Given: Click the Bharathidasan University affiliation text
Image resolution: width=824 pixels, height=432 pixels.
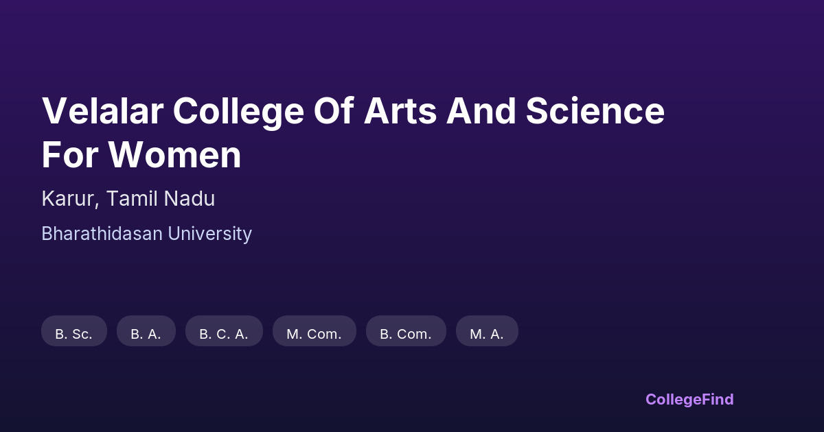Looking at the screenshot, I should pos(146,234).
